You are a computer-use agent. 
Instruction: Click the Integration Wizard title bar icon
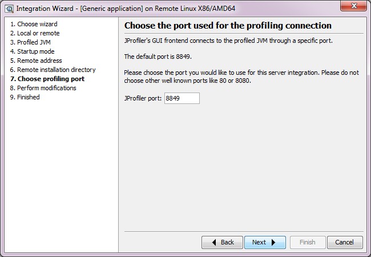(x=9, y=7)
